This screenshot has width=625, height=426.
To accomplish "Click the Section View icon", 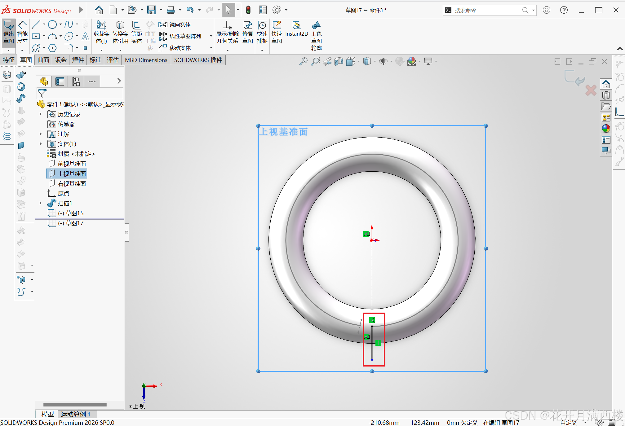I will [x=339, y=61].
